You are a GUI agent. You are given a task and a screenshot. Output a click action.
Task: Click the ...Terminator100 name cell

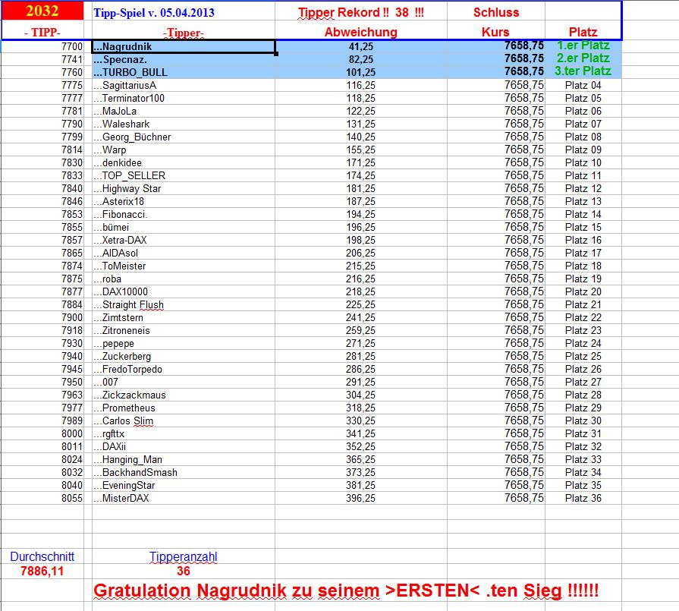pyautogui.click(x=184, y=99)
